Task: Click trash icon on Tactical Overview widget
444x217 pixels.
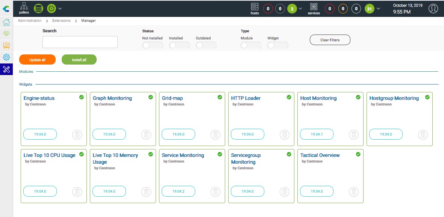Action: 353,191
